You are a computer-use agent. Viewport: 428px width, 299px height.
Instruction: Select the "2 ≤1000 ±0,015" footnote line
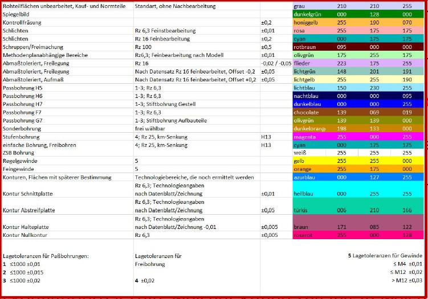[23, 272]
